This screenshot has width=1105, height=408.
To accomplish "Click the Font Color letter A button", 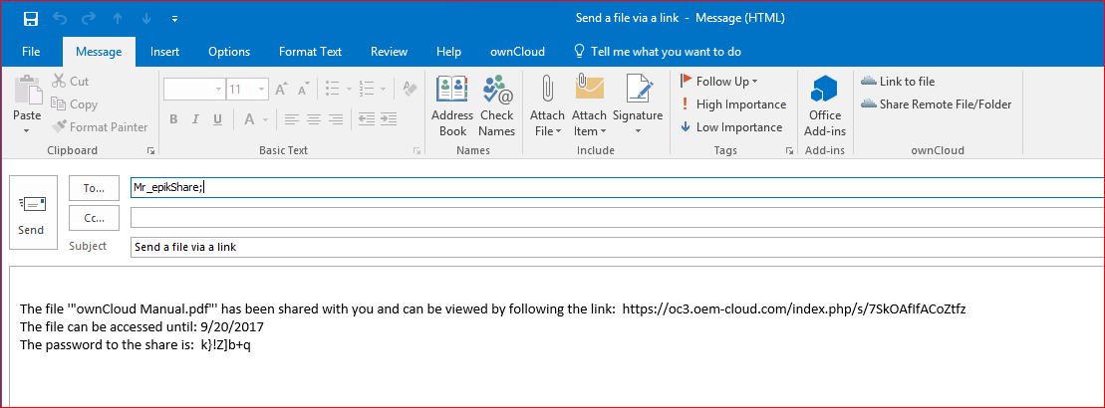I will coord(248,119).
